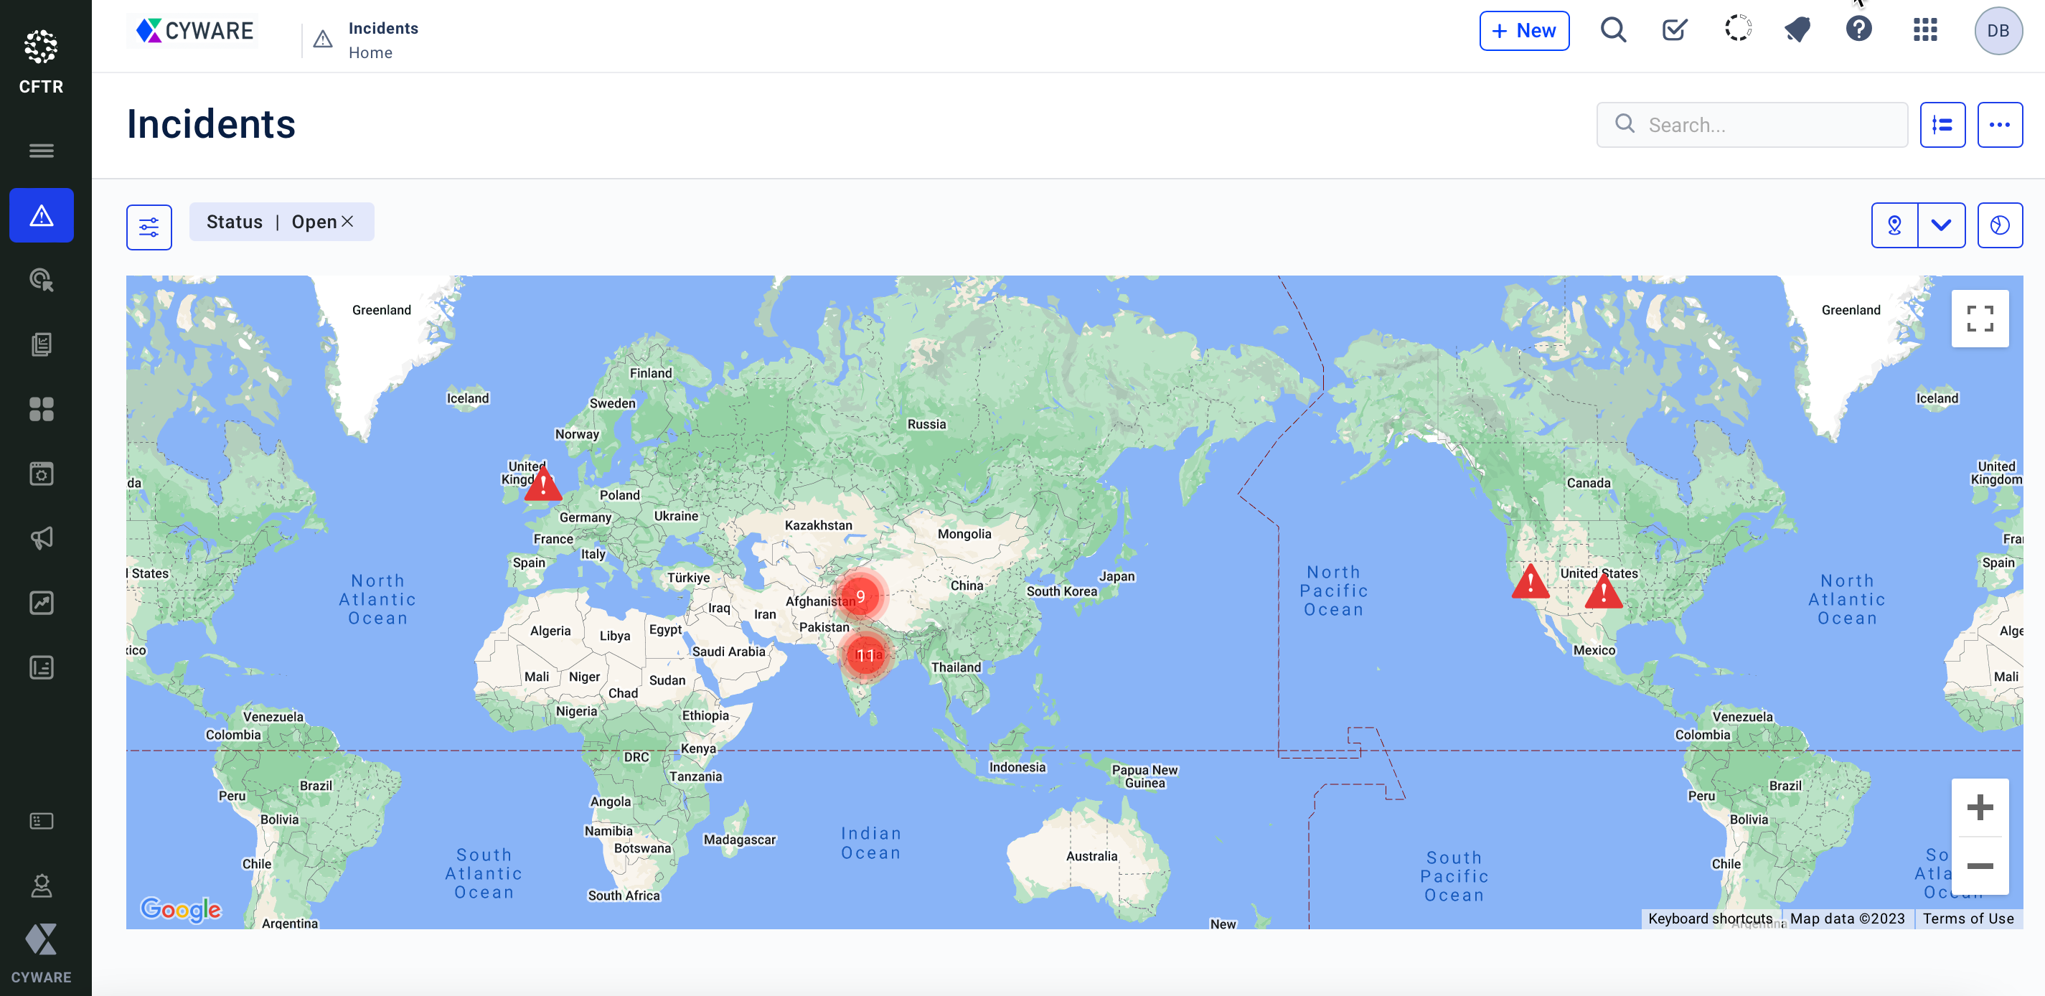
Task: Select the map pin view button
Action: (1894, 225)
